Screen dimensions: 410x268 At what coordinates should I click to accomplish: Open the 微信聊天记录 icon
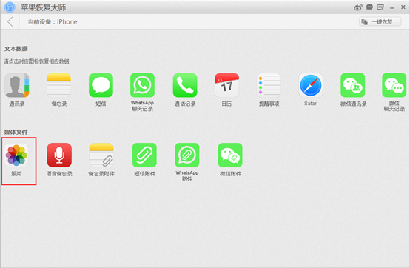click(x=394, y=85)
